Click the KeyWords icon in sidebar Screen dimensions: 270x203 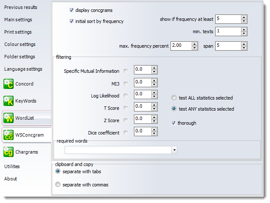(9, 101)
